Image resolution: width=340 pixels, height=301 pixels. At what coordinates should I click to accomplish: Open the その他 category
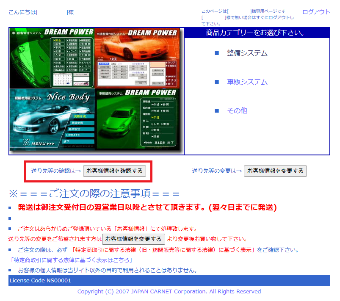click(237, 110)
